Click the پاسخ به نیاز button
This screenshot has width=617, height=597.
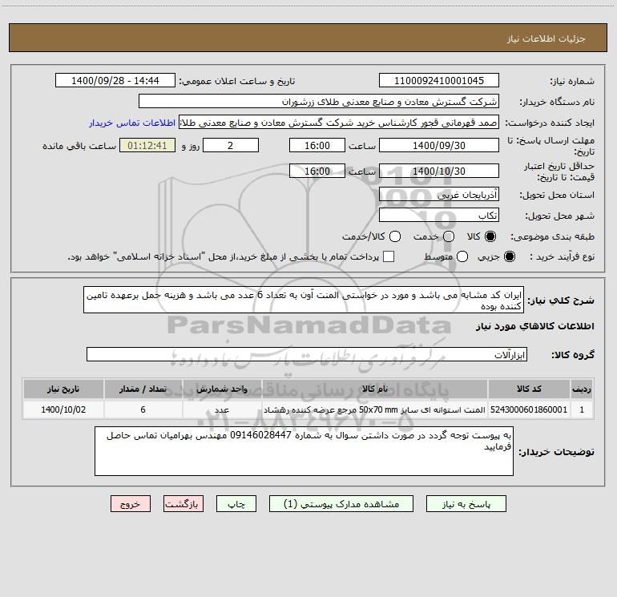(466, 504)
